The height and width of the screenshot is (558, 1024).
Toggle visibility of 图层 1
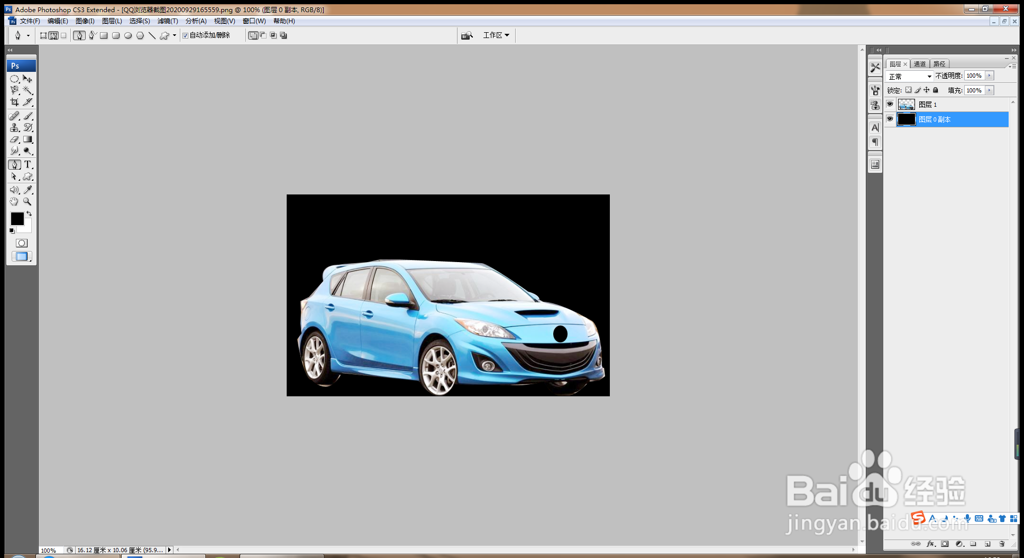(x=890, y=104)
